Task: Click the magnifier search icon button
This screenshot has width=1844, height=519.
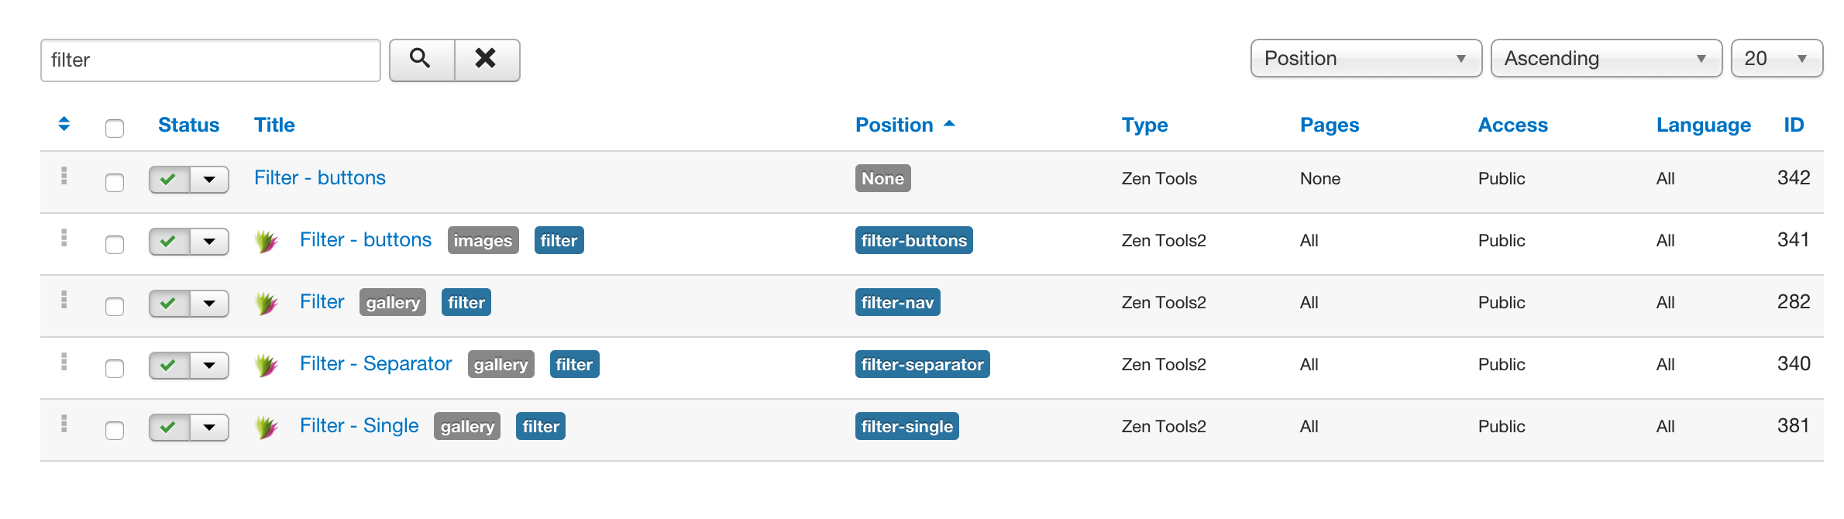Action: pyautogui.click(x=421, y=60)
